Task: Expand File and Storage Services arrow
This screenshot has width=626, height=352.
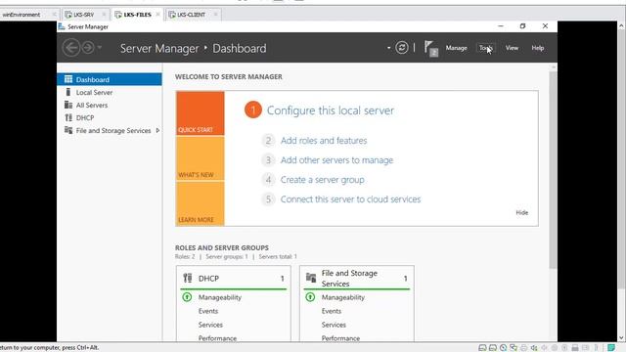Action: click(x=157, y=130)
